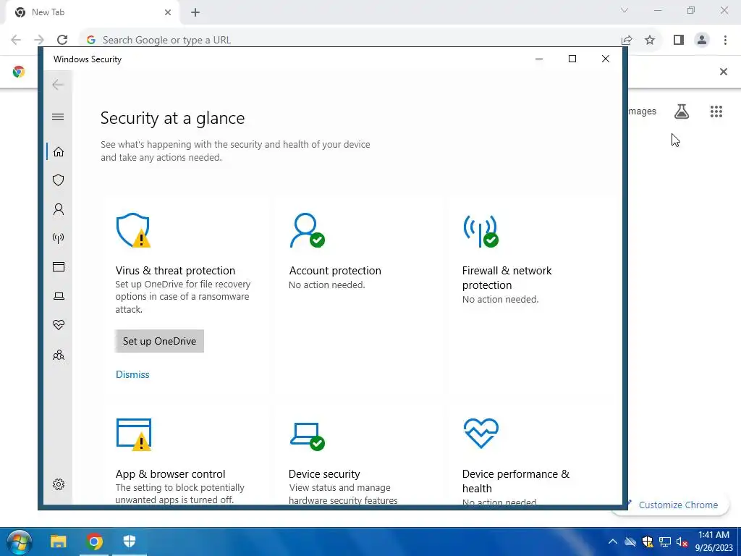This screenshot has width=741, height=556.
Task: Click the back arrow in Windows Security
Action: click(x=58, y=85)
